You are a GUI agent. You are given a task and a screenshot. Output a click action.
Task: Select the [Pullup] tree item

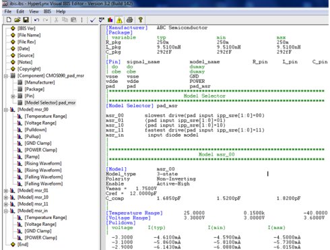tap(33, 136)
